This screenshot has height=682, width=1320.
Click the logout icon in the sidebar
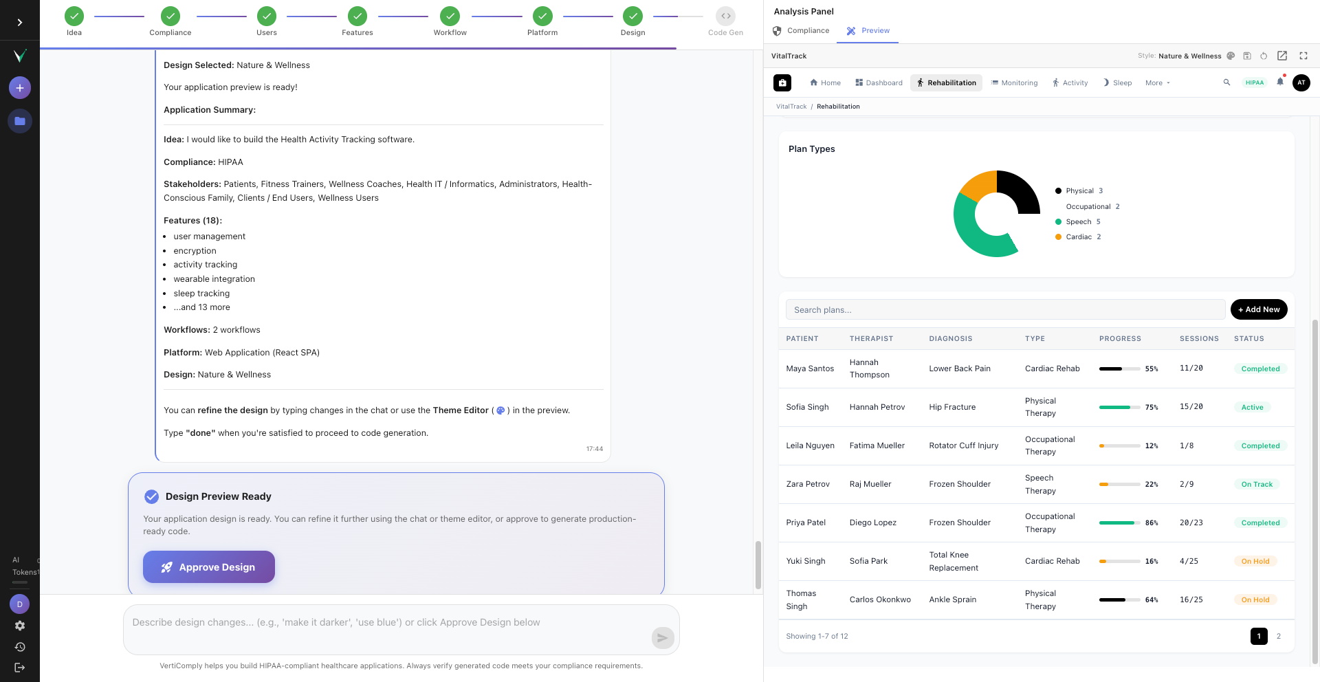pos(20,668)
